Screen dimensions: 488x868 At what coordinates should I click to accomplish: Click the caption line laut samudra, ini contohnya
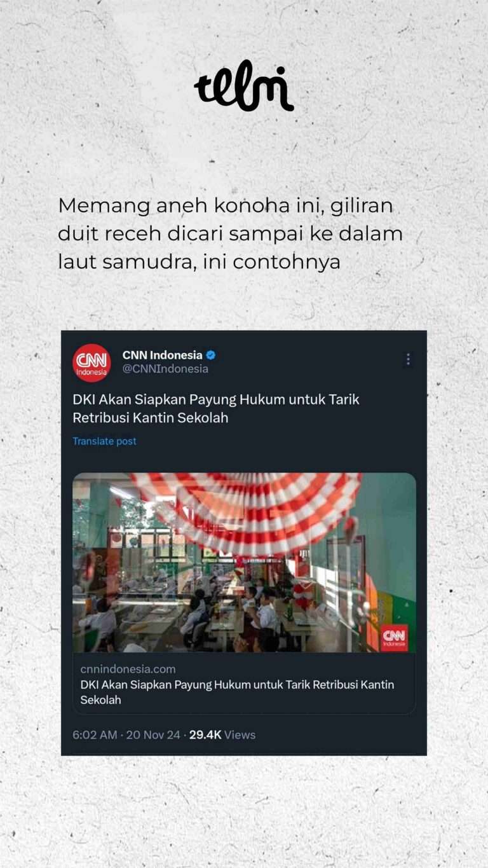pyautogui.click(x=199, y=262)
